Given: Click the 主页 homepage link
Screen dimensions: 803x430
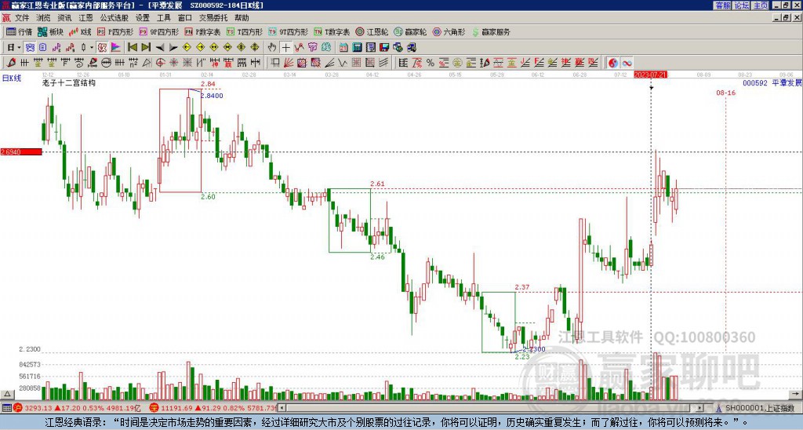Looking at the screenshot, I should (761, 5).
